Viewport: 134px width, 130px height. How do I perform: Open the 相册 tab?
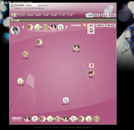46,15
